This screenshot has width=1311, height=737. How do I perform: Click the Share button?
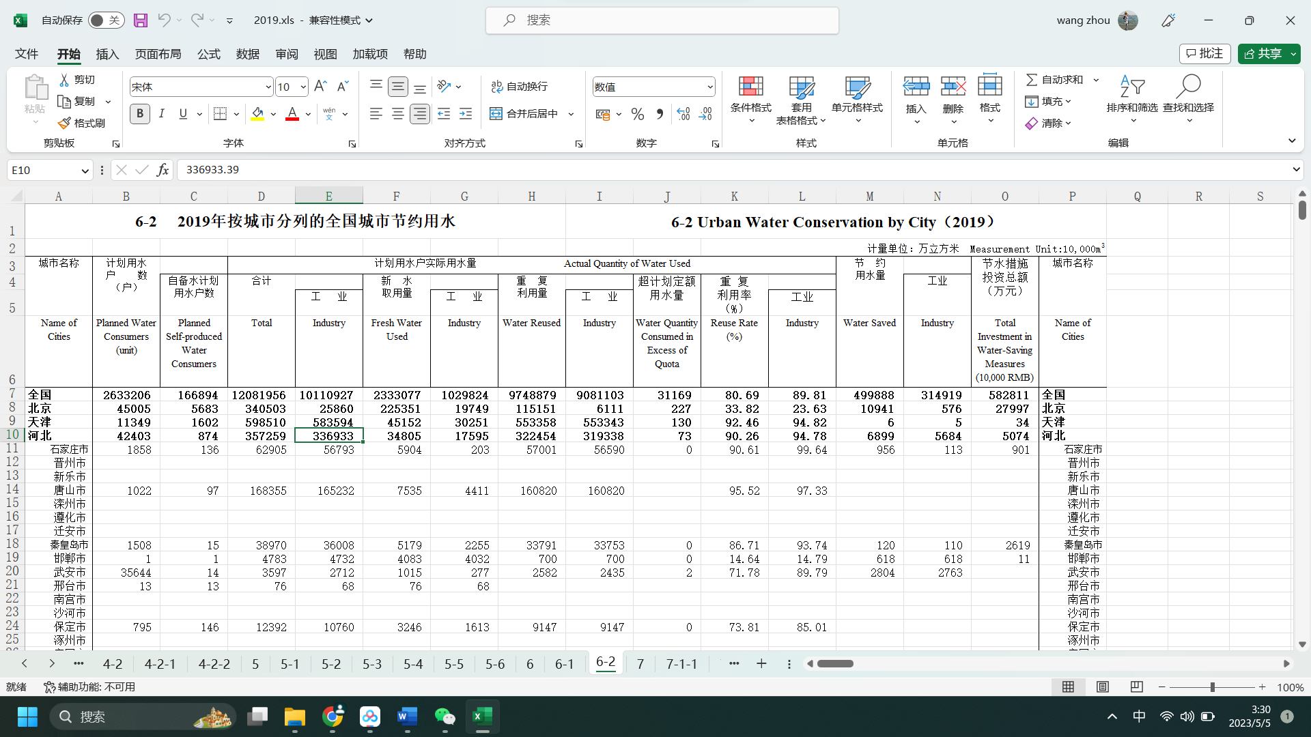[1263, 54]
